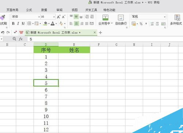Expand the 常规 number format dropdown
This screenshot has width=183, height=133.
[165, 17]
